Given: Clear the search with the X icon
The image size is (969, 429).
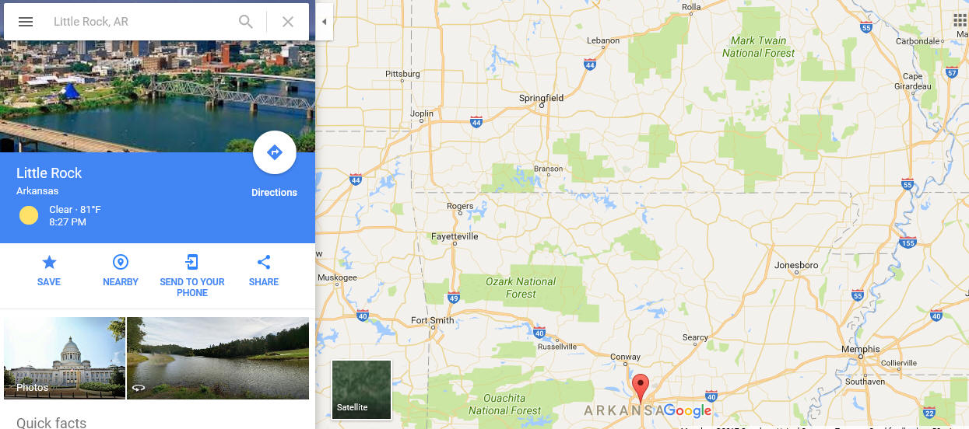Looking at the screenshot, I should (x=288, y=22).
